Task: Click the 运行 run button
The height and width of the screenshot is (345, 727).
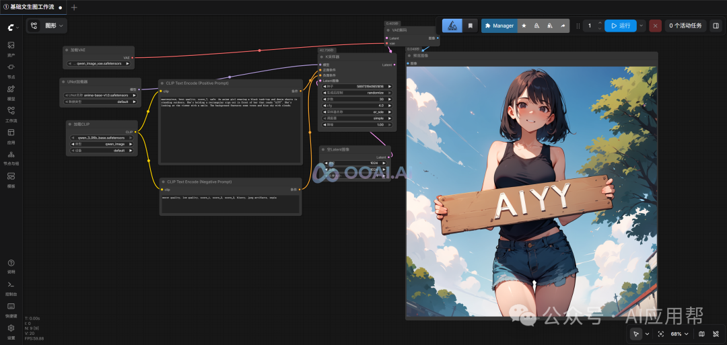Action: coord(621,26)
